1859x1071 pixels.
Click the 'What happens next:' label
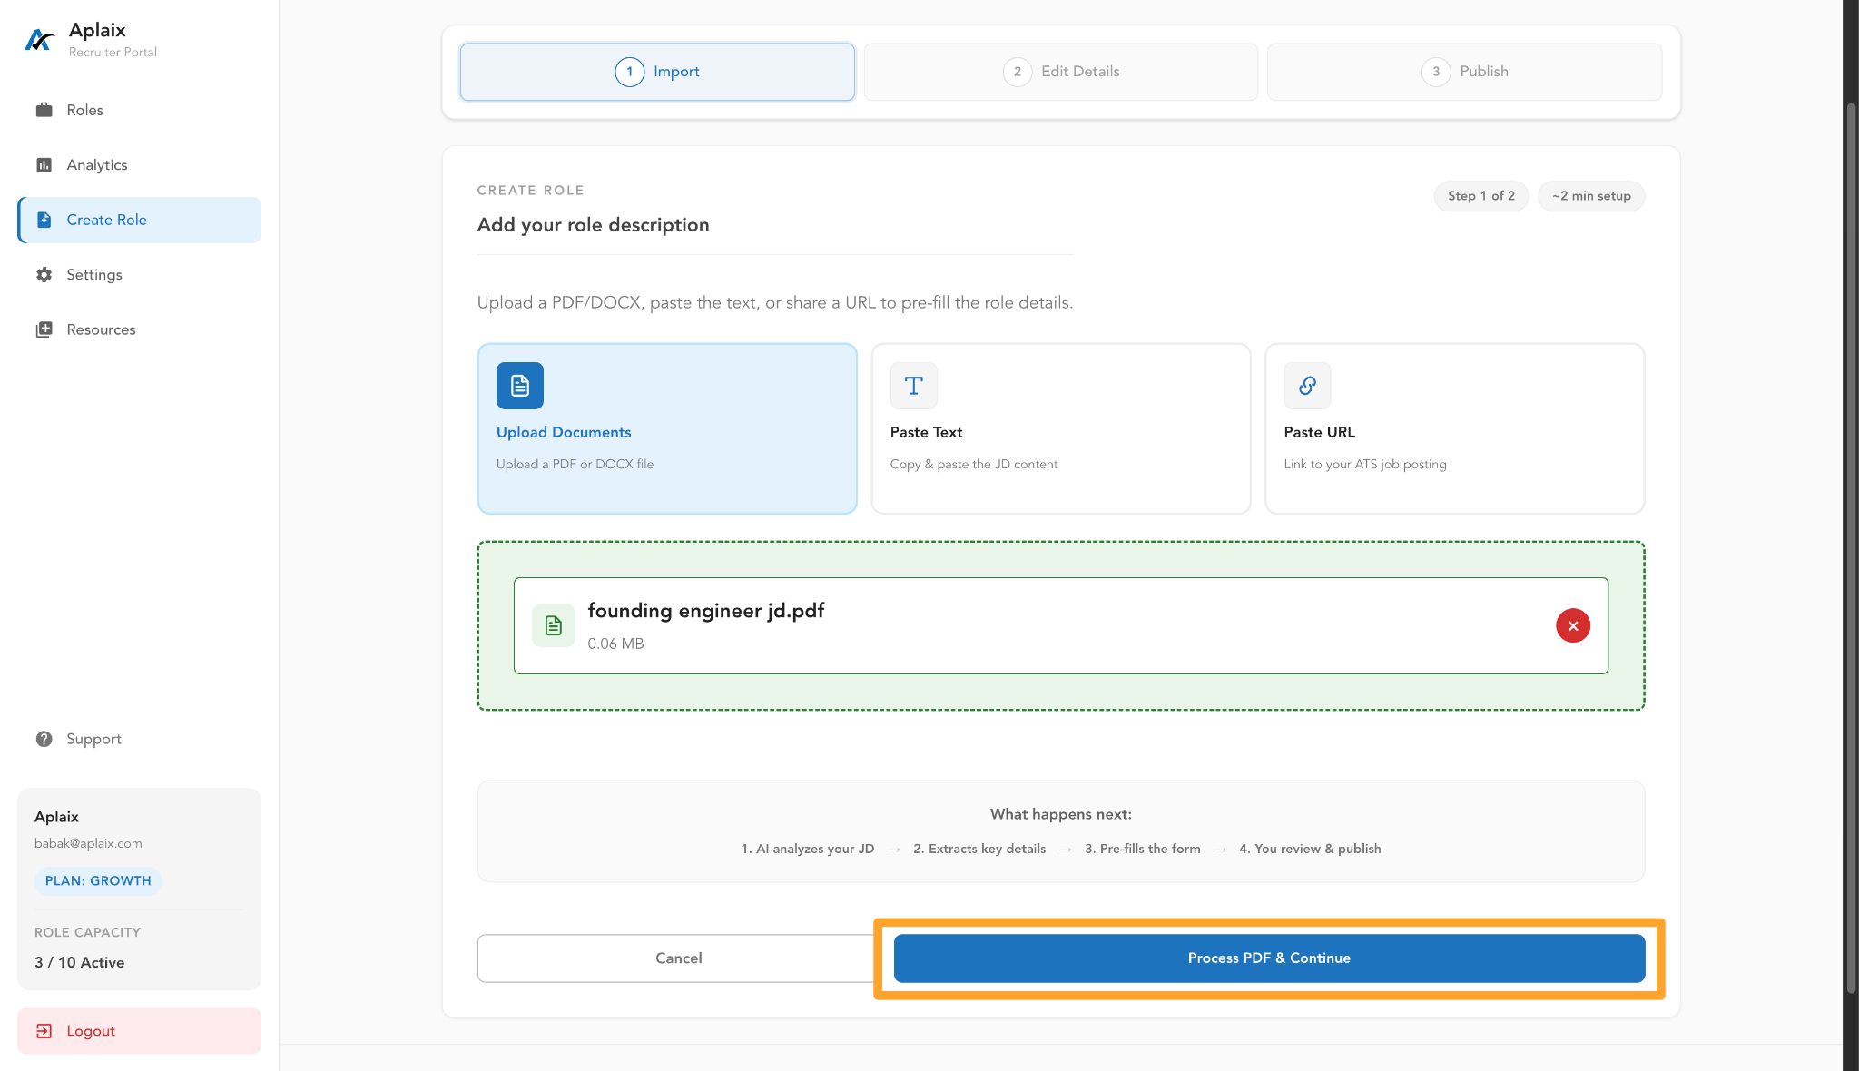(x=1060, y=814)
